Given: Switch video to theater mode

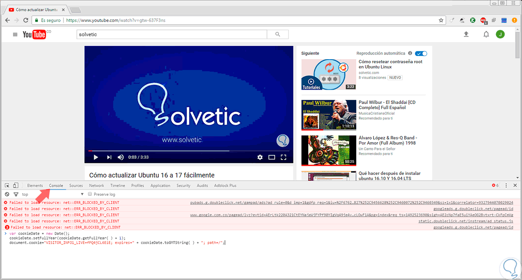Looking at the screenshot, I should coord(272,157).
